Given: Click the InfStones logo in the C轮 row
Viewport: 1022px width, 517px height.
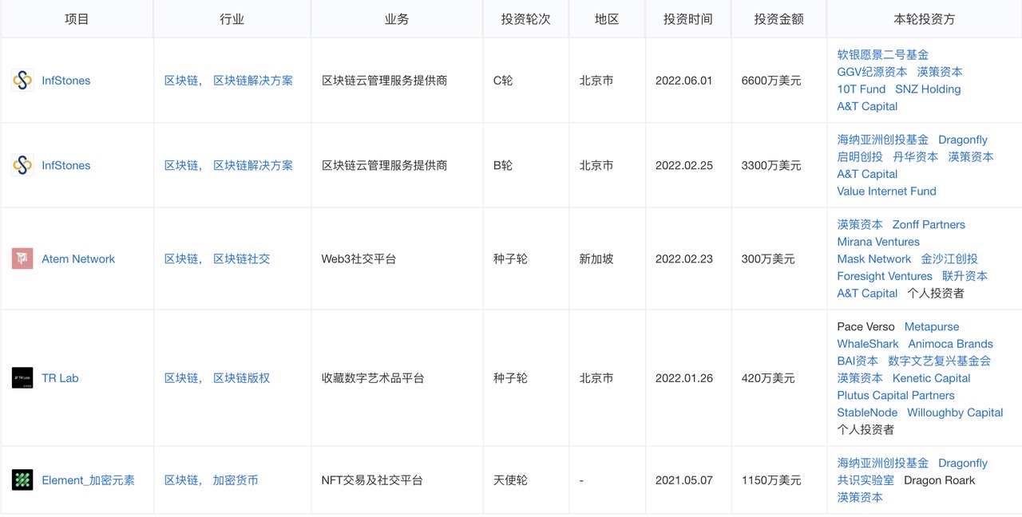Looking at the screenshot, I should (22, 81).
